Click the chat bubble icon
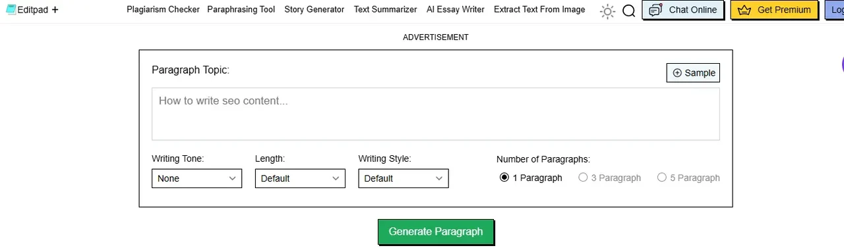 click(655, 10)
